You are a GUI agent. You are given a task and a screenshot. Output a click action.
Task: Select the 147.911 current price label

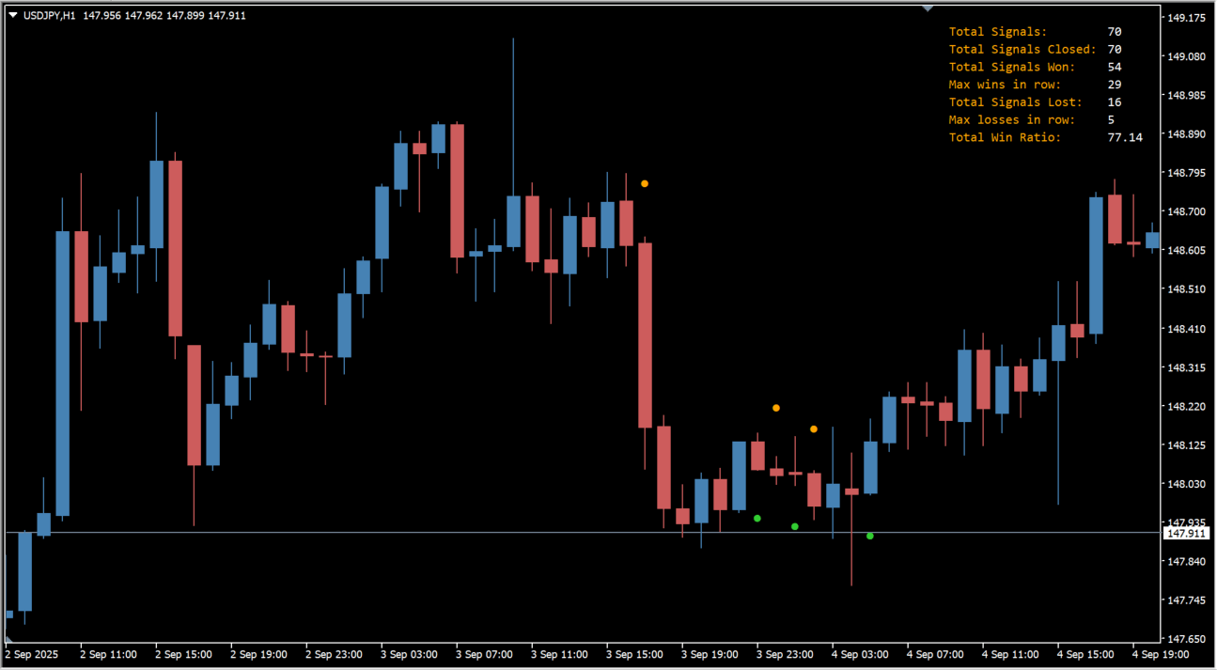pos(1185,533)
